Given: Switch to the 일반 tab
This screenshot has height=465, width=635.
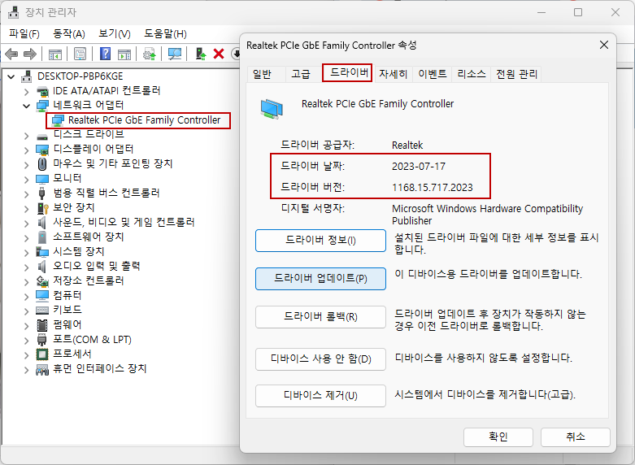Looking at the screenshot, I should [262, 74].
